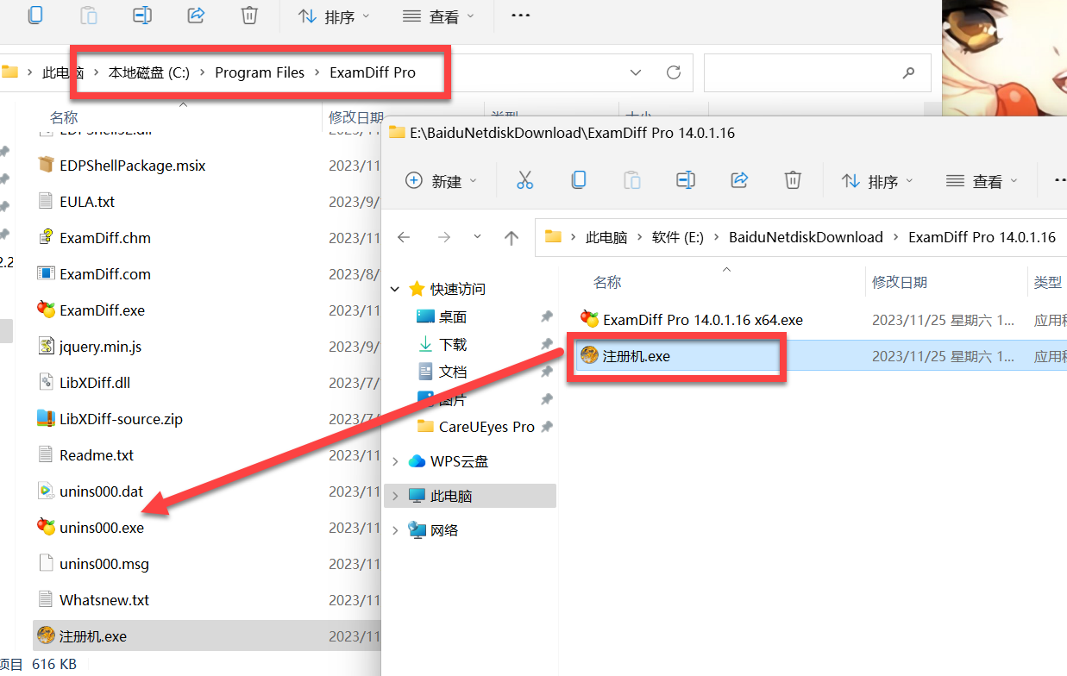
Task: Click the Program Files breadcrumb in address bar
Action: click(260, 72)
